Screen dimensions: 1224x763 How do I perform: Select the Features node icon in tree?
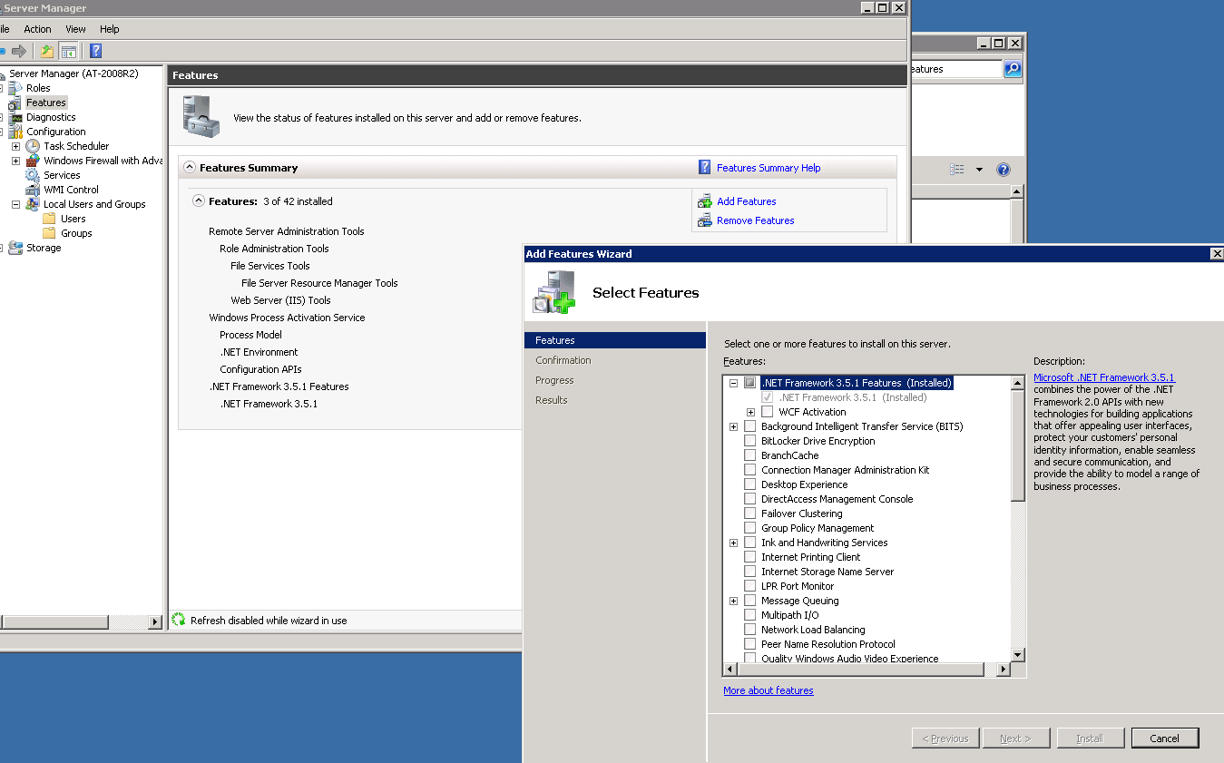[15, 103]
